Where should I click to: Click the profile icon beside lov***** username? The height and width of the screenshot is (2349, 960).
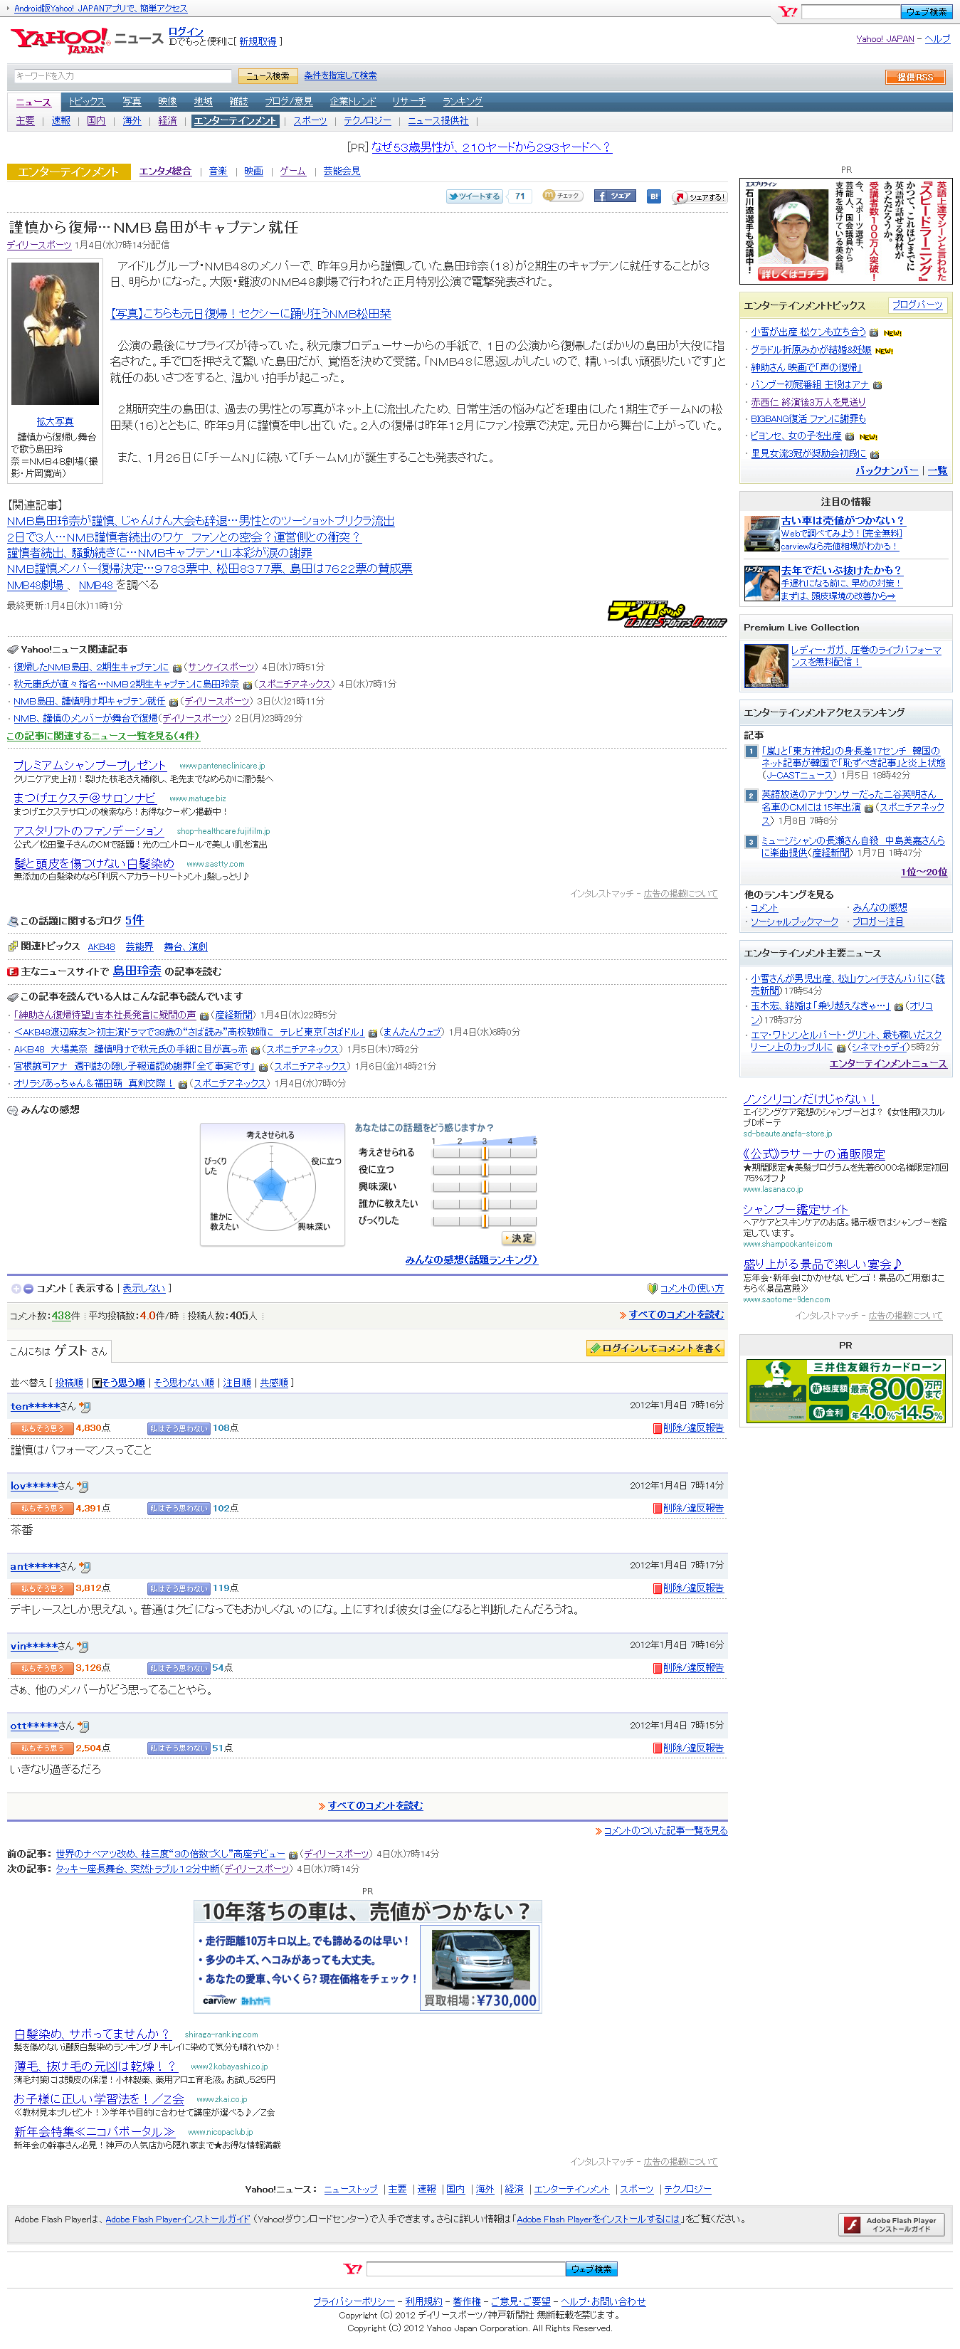click(x=82, y=1487)
